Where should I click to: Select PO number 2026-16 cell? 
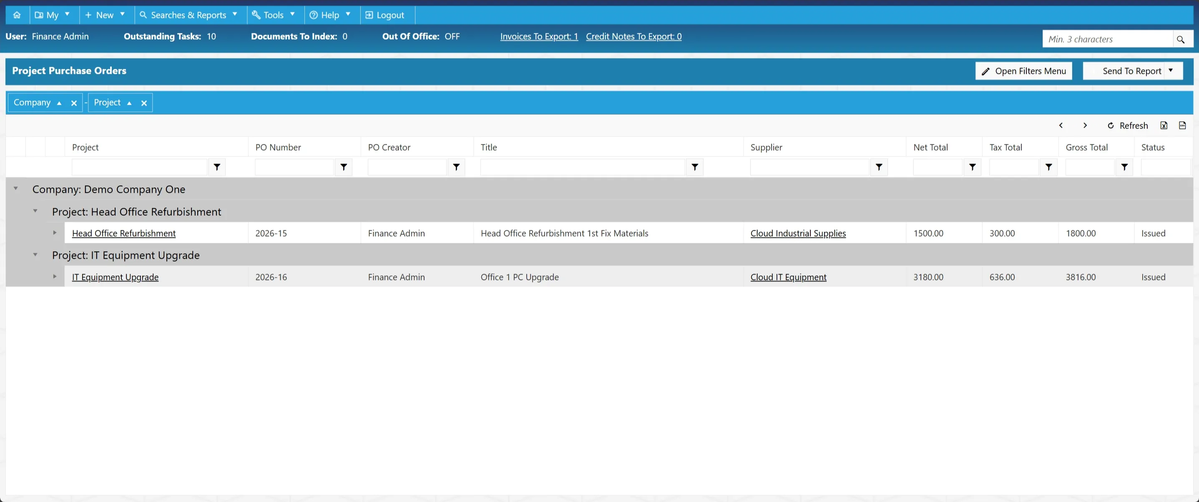tap(304, 277)
